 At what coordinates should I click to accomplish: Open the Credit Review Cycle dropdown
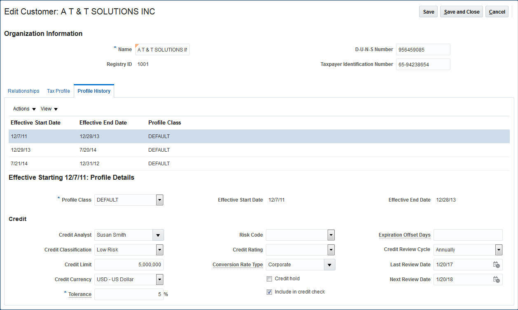point(499,250)
